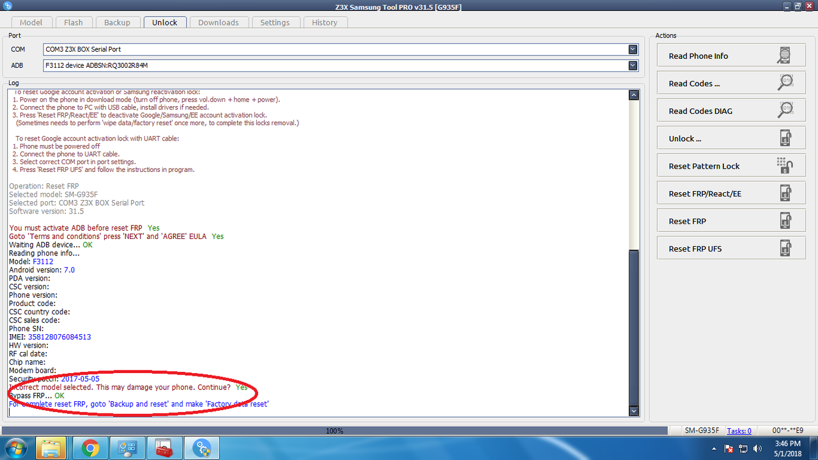Switch to the Model tab
This screenshot has width=818, height=460.
click(31, 22)
